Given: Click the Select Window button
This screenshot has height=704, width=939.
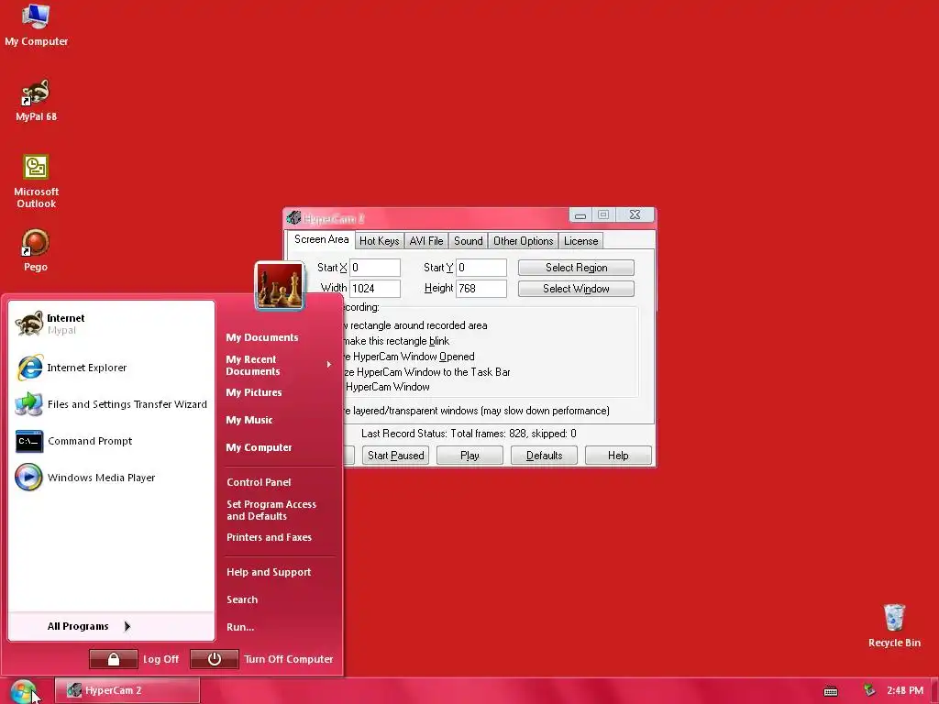Looking at the screenshot, I should pyautogui.click(x=576, y=289).
